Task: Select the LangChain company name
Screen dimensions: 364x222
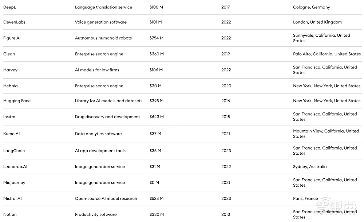Action: pos(14,151)
